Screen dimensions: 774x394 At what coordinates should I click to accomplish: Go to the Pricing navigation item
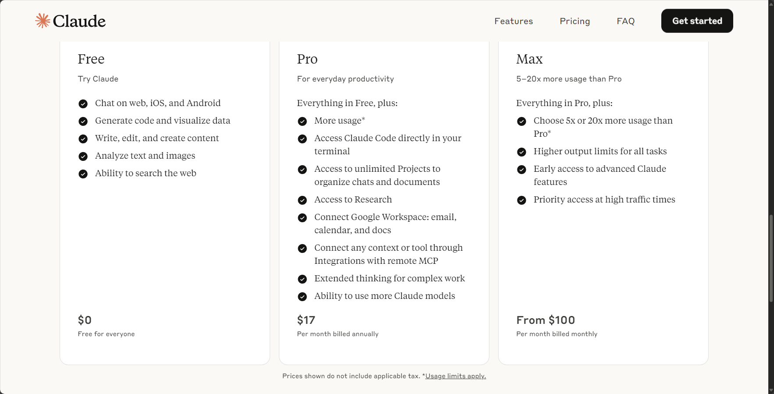[574, 21]
